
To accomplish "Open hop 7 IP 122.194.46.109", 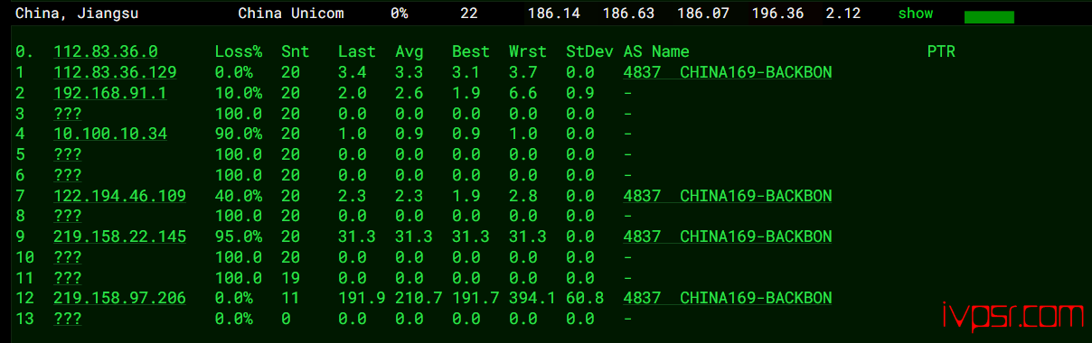I will coord(119,196).
